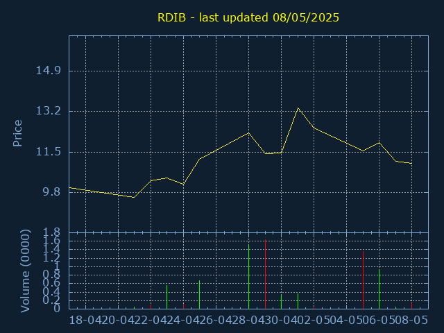
Task: Click the 22-04 date label
Action: (151, 320)
